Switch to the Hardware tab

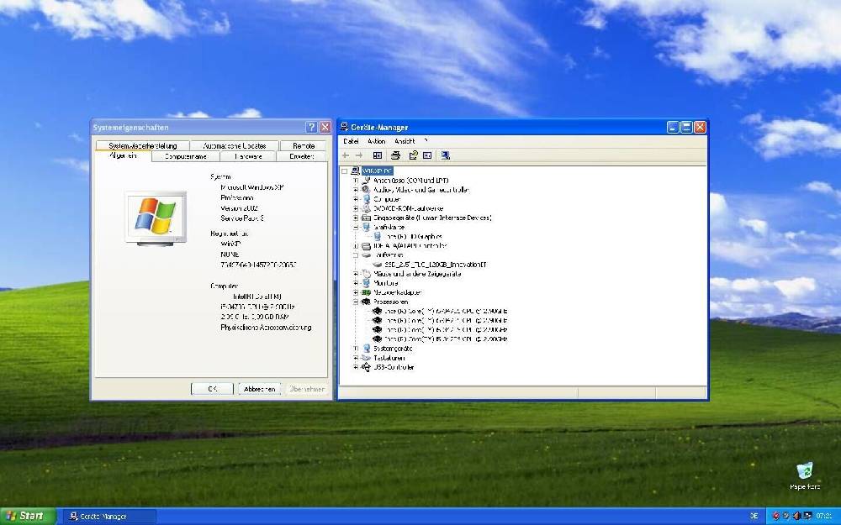click(248, 156)
